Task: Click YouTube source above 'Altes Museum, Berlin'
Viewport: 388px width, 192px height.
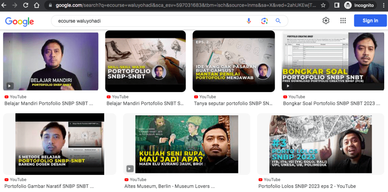Action: click(135, 180)
